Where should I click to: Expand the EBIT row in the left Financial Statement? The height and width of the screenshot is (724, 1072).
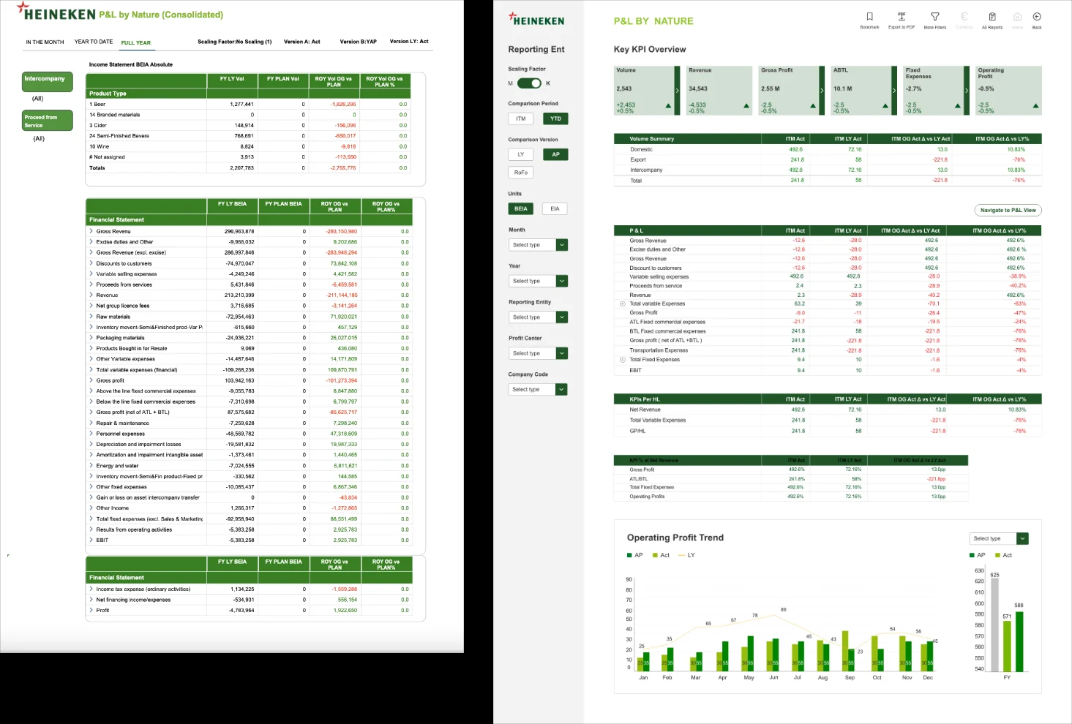coord(91,540)
